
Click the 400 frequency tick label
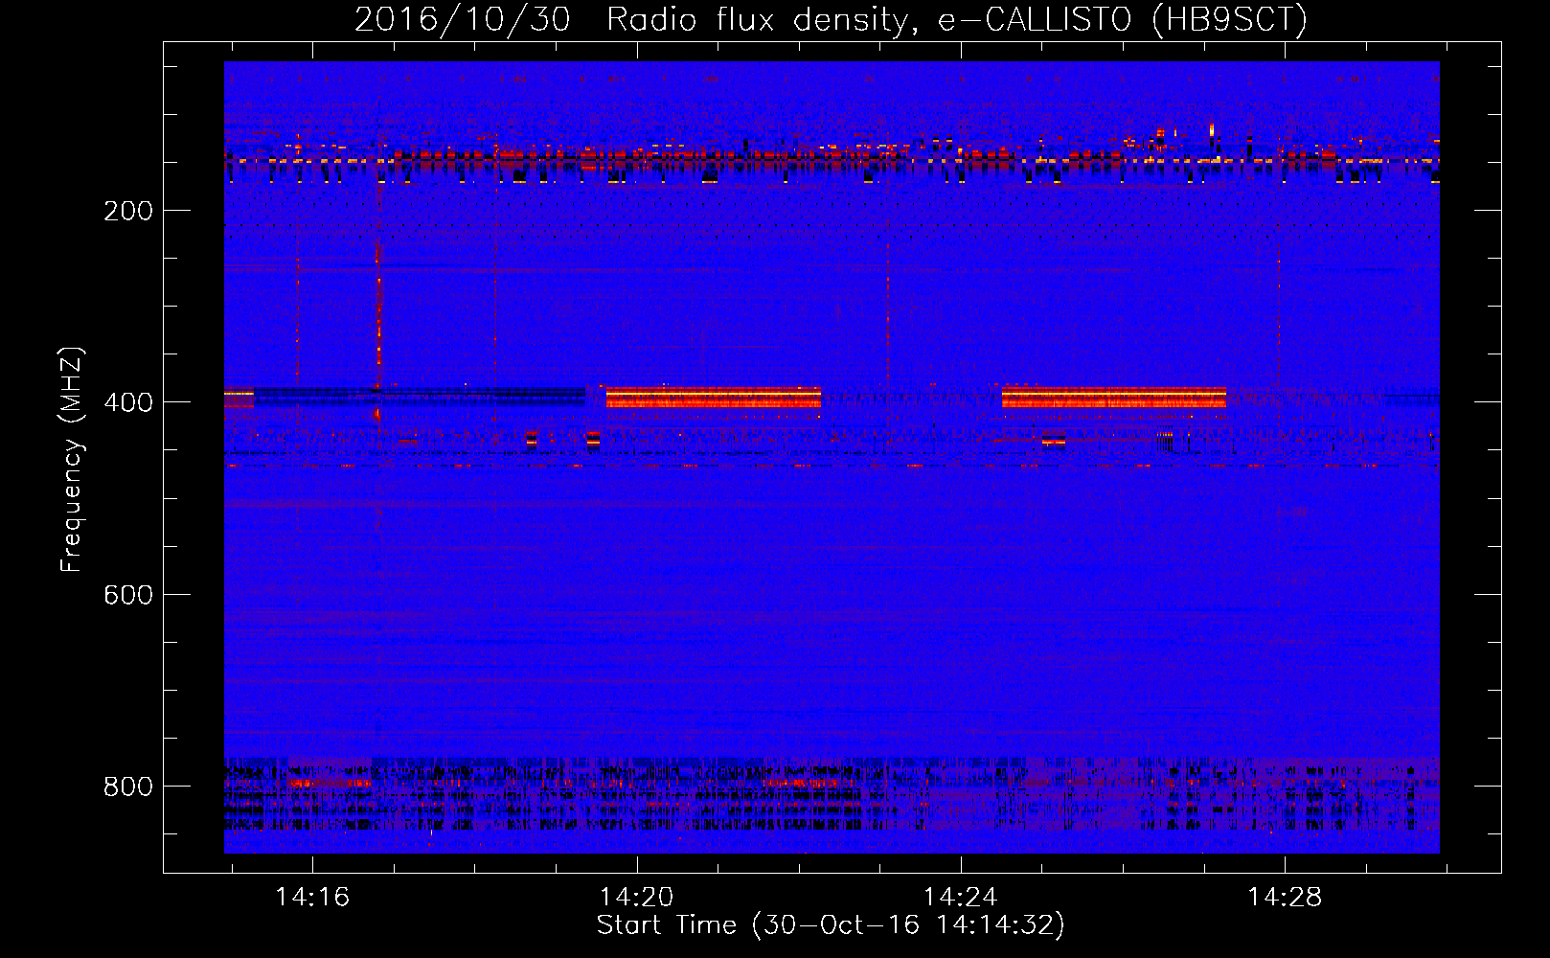click(x=128, y=402)
